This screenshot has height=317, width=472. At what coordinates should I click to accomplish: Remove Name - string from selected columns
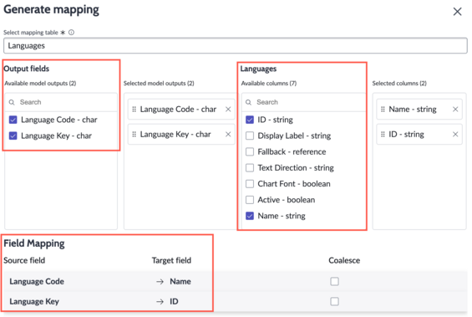coord(455,109)
